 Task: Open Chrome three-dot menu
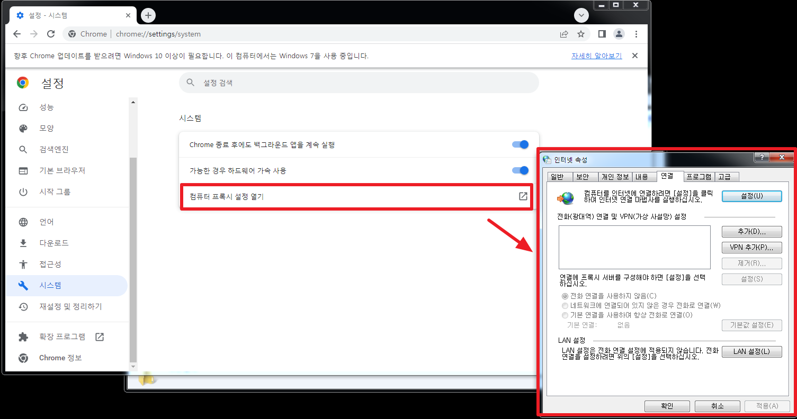(636, 34)
